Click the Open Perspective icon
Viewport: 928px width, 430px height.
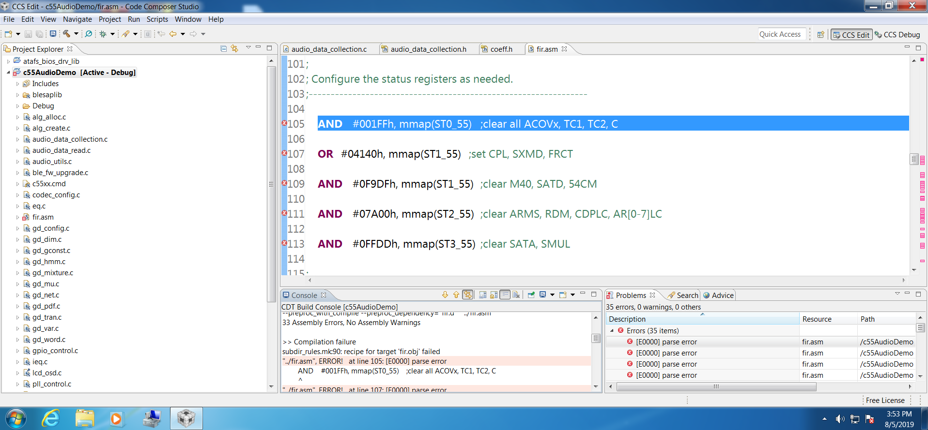[x=820, y=34]
